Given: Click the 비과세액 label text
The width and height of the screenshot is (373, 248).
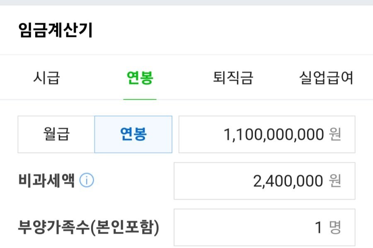Looking at the screenshot, I should (46, 181).
